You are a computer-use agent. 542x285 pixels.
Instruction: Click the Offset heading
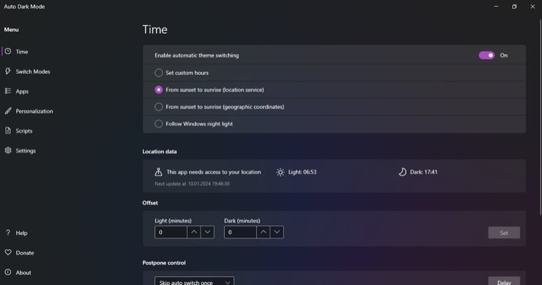pos(150,203)
